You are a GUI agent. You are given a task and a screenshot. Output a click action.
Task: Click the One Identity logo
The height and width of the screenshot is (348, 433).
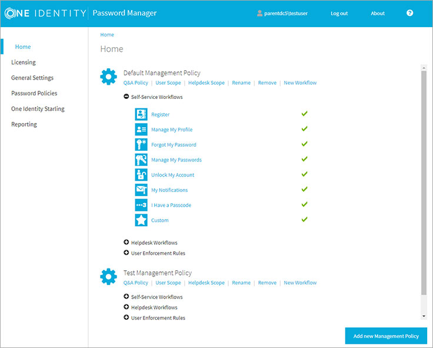click(x=45, y=14)
